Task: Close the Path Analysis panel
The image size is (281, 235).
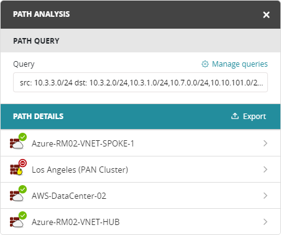Action: (266, 15)
